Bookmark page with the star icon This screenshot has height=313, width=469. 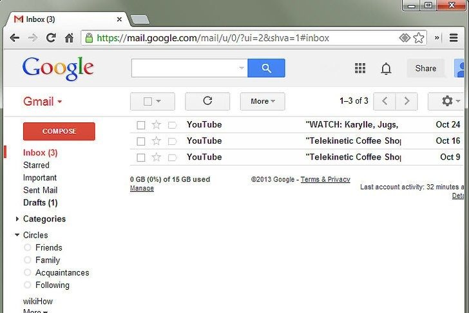(419, 38)
